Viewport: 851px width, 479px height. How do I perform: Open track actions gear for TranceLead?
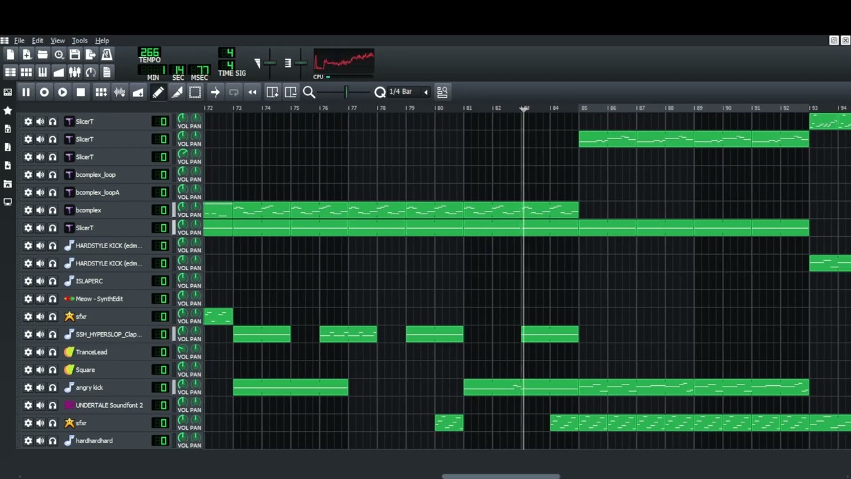pos(28,352)
